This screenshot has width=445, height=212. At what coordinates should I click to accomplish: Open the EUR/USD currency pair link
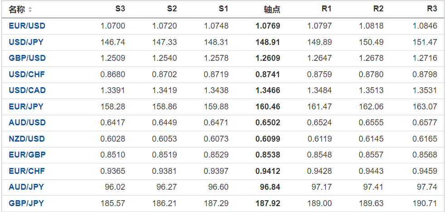coord(27,26)
